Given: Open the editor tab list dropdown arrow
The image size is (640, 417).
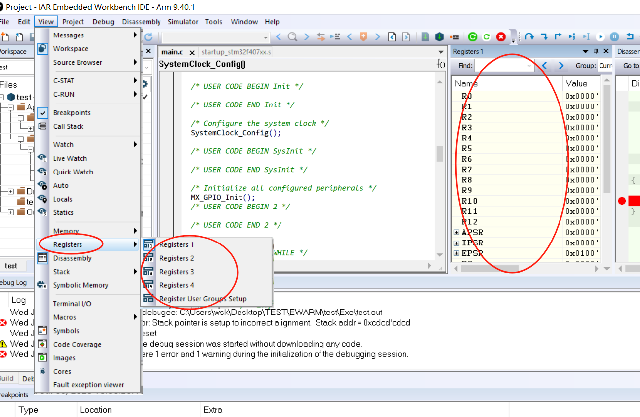Looking at the screenshot, I should pos(441,52).
